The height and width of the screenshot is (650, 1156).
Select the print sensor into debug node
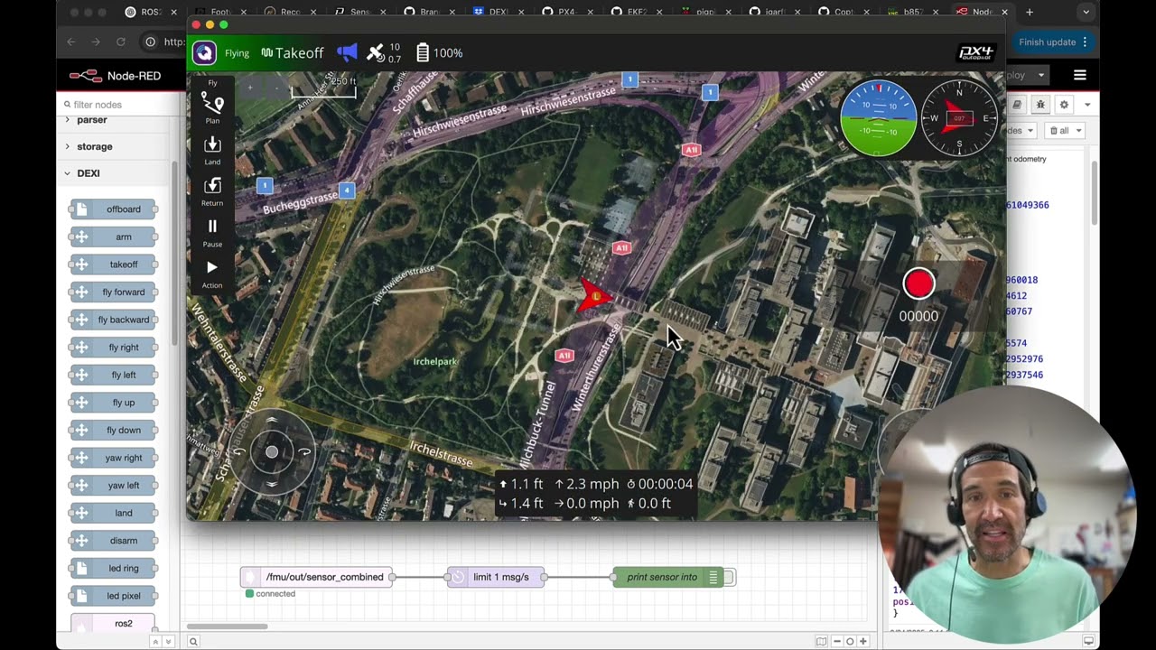pyautogui.click(x=667, y=577)
